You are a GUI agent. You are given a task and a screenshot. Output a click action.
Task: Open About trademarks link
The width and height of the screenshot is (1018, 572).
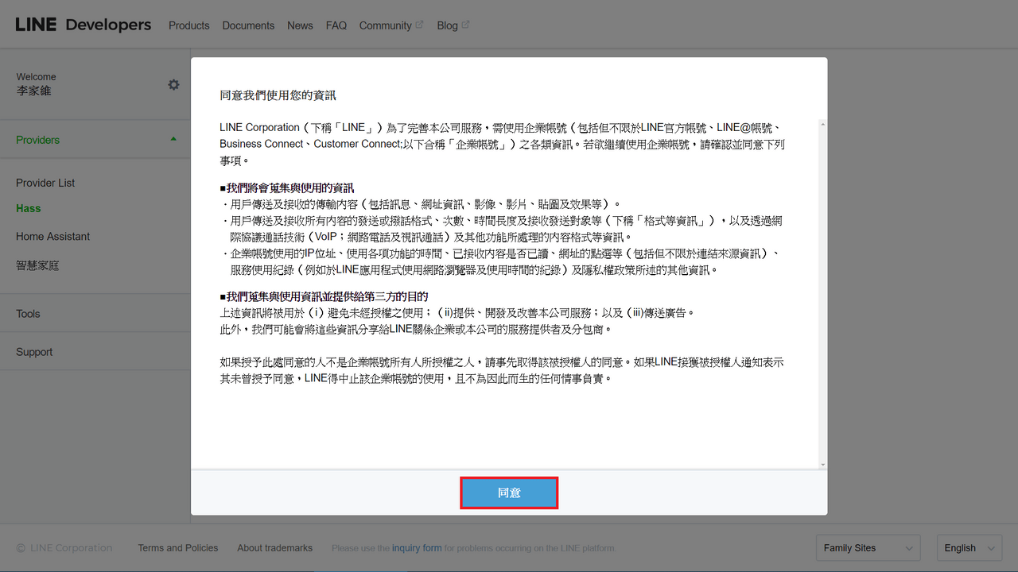[274, 548]
